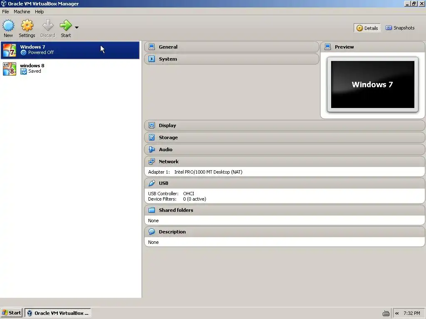Click the Windows 7 OS icon
The height and width of the screenshot is (319, 426).
pyautogui.click(x=10, y=50)
